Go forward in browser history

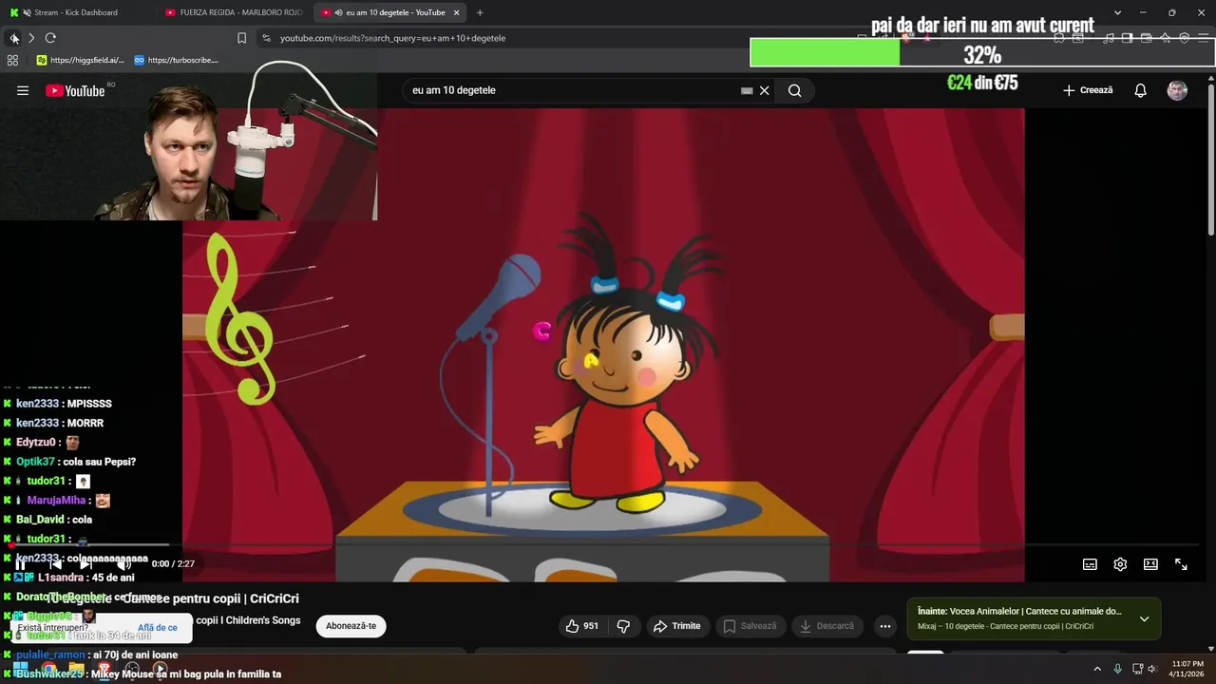point(31,38)
